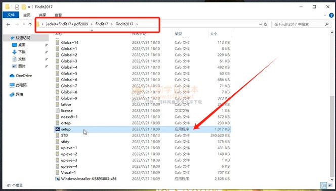This screenshot has width=336, height=191.
Task: Select the Global~5 file
Action: coord(69,74)
